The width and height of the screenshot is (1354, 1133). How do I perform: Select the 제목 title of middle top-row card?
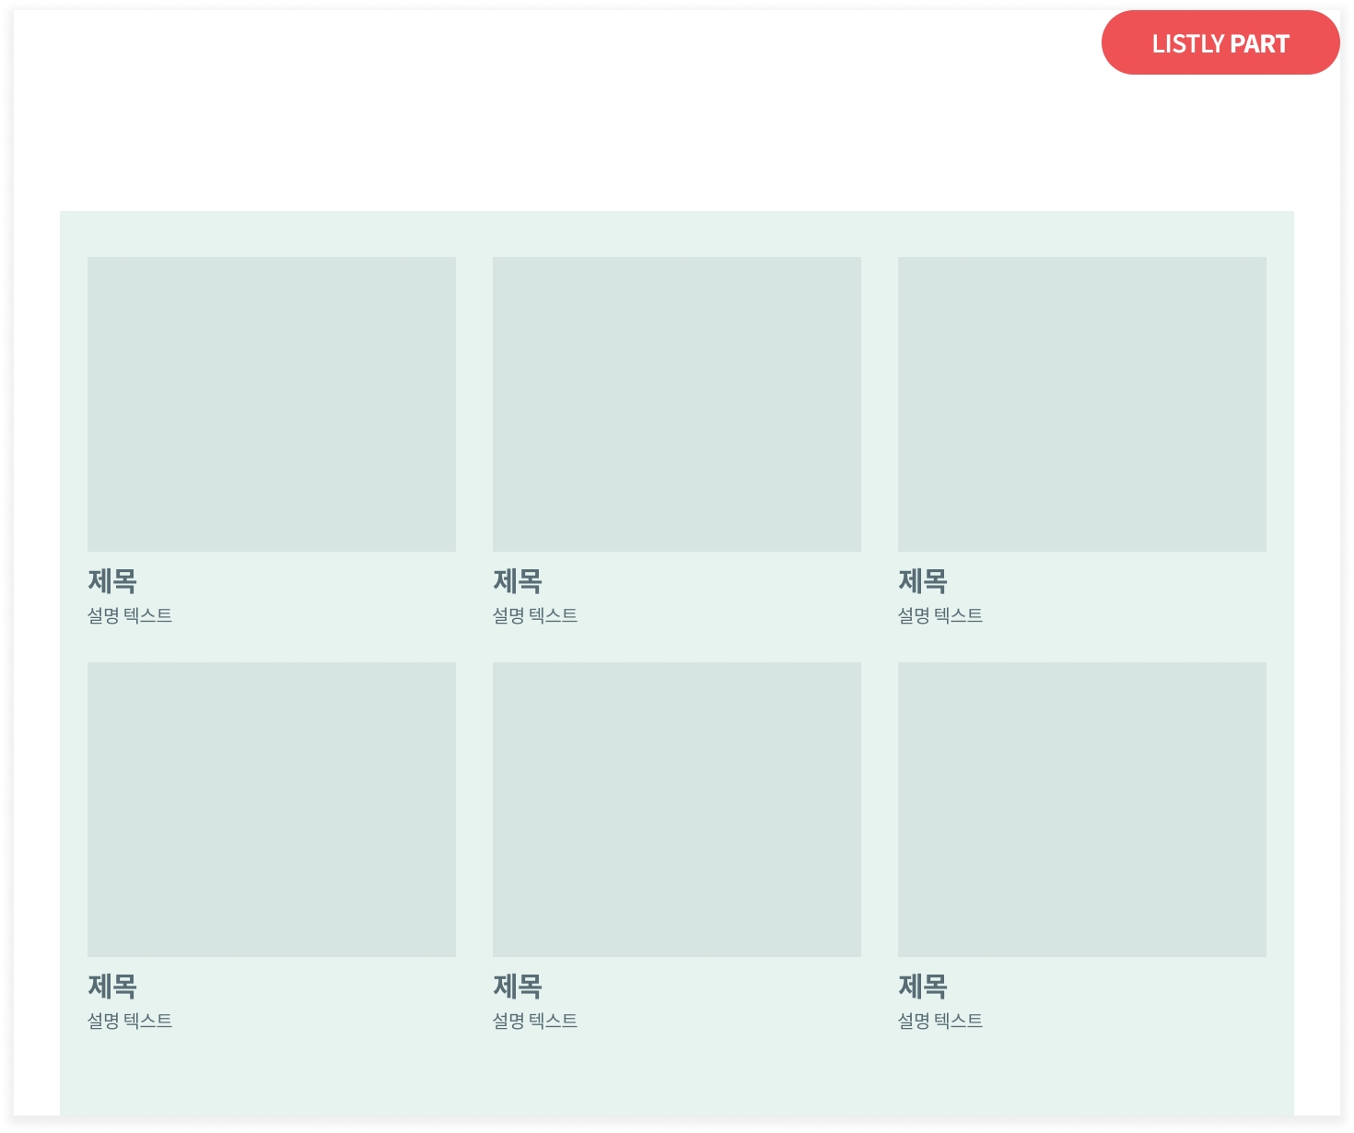518,581
